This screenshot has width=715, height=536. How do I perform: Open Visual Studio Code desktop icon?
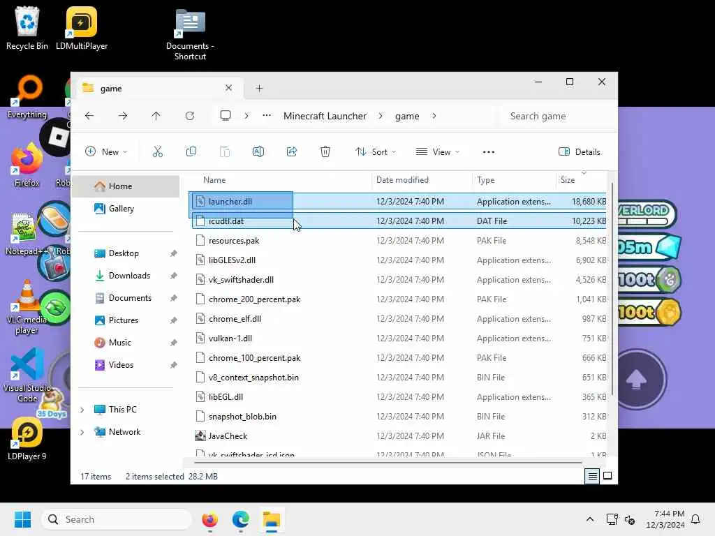pyautogui.click(x=27, y=376)
